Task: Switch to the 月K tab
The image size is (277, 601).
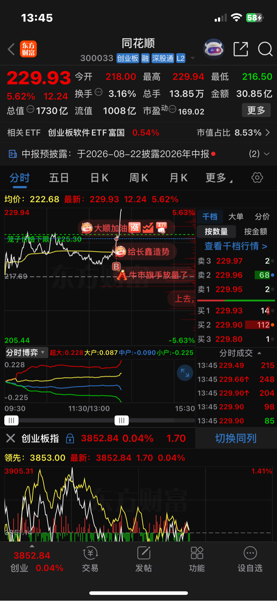Action: tap(179, 178)
